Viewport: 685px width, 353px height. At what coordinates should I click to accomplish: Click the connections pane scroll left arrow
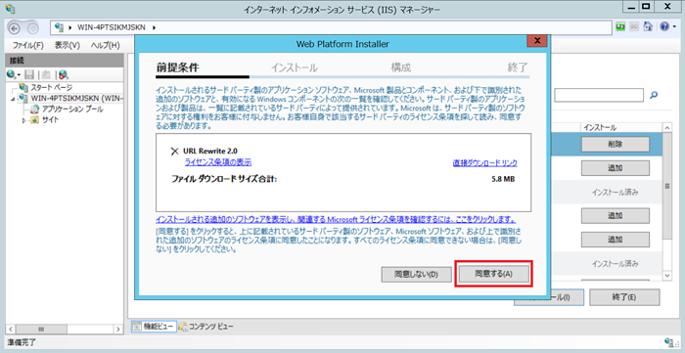[x=11, y=329]
